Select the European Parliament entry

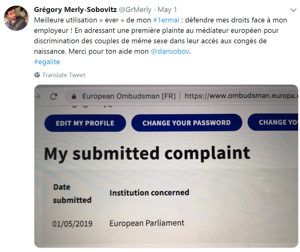147,223
